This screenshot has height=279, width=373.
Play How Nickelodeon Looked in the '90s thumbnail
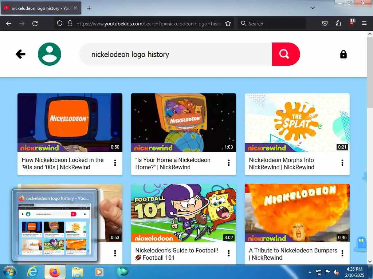point(70,122)
